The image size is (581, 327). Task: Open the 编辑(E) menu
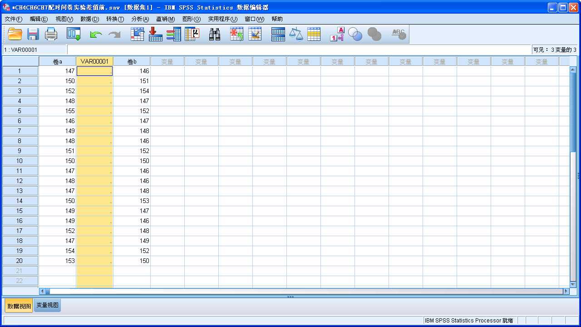39,19
